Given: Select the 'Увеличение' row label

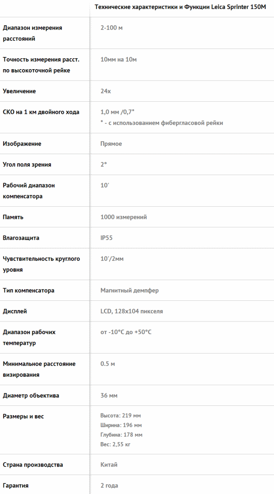Looking at the screenshot, I should click(19, 91).
